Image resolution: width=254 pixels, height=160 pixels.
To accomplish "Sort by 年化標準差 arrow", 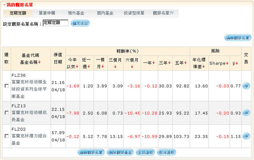I will point(204,67).
